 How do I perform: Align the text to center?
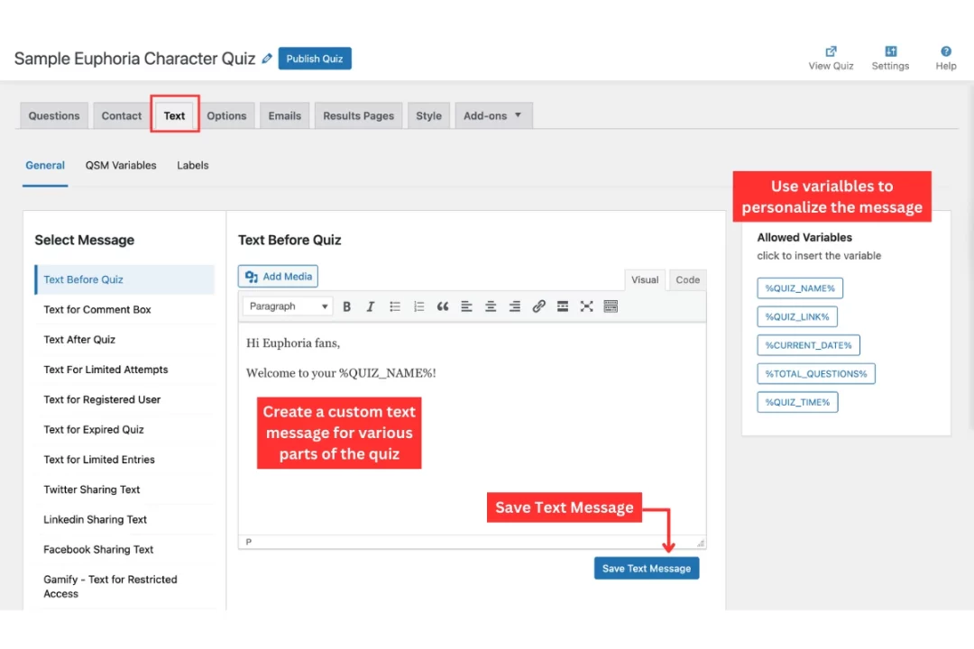point(491,306)
